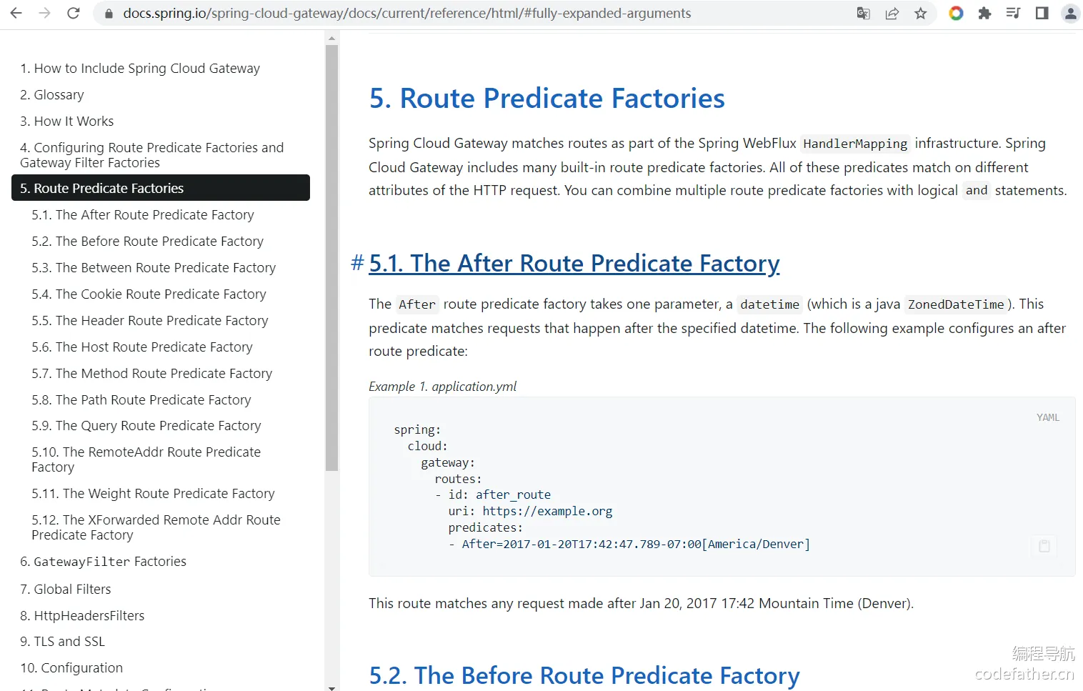The height and width of the screenshot is (691, 1083).
Task: Go forward to the next page
Action: pos(44,13)
